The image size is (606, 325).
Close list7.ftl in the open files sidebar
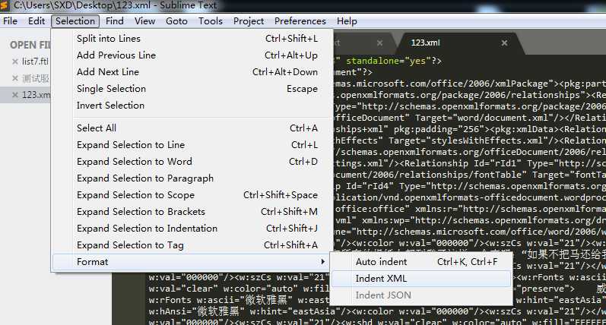point(15,62)
